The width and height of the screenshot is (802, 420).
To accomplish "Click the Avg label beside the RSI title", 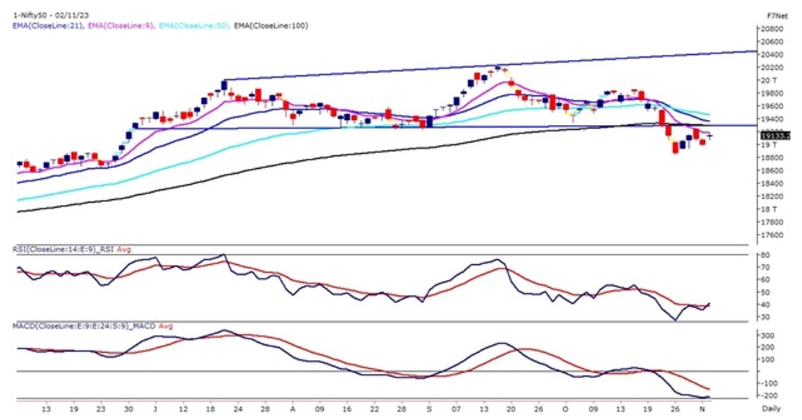I will pos(124,250).
